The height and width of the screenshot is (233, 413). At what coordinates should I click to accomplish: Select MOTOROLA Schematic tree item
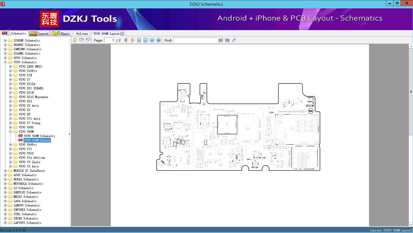click(28, 184)
